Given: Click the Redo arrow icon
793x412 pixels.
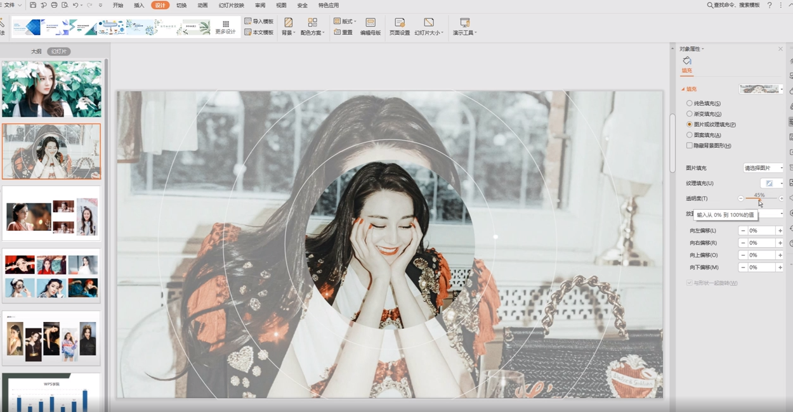Looking at the screenshot, I should 90,5.
